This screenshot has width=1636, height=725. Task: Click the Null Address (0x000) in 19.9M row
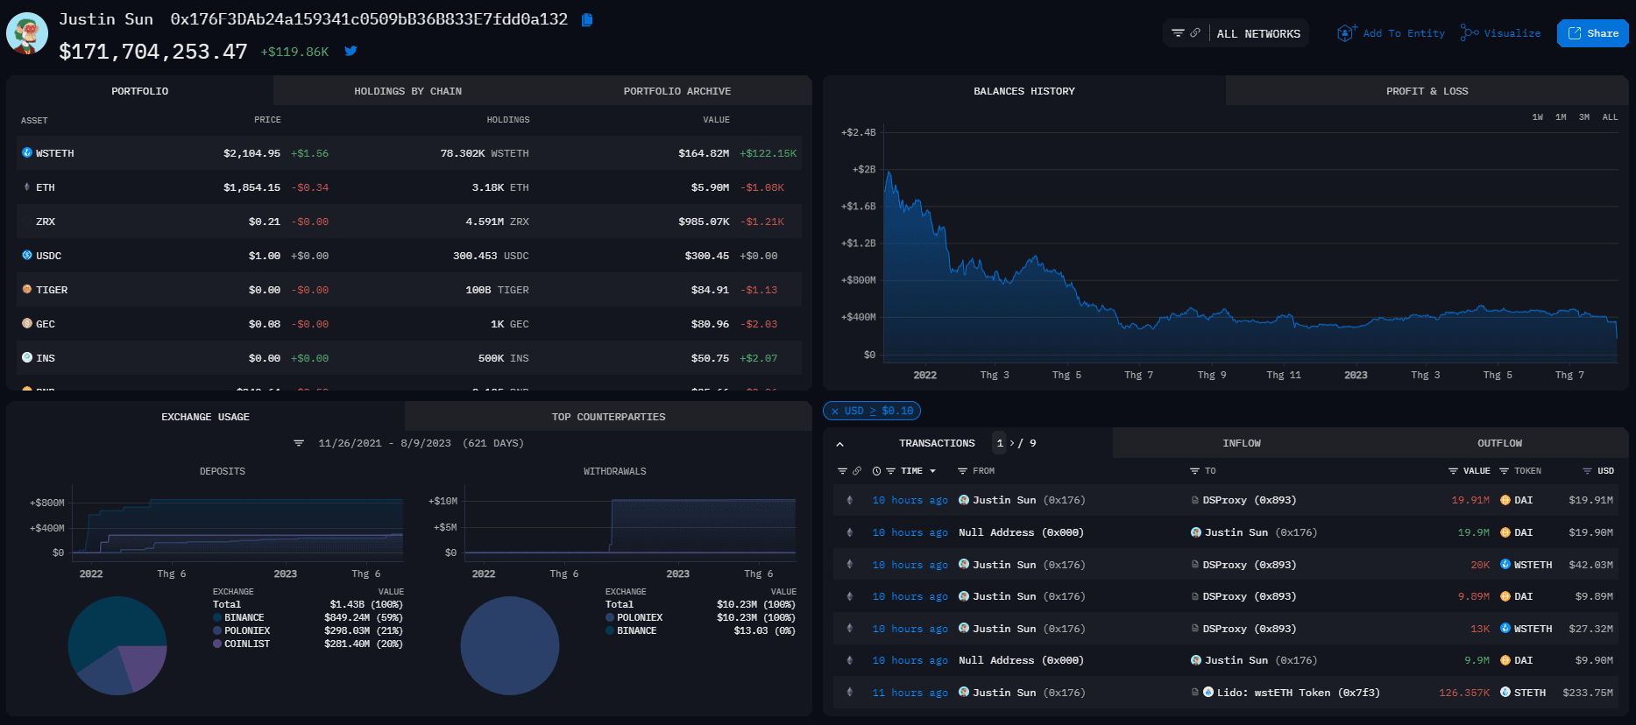pyautogui.click(x=1021, y=532)
